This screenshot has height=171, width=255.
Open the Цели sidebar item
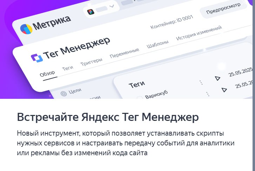[x=71, y=92]
